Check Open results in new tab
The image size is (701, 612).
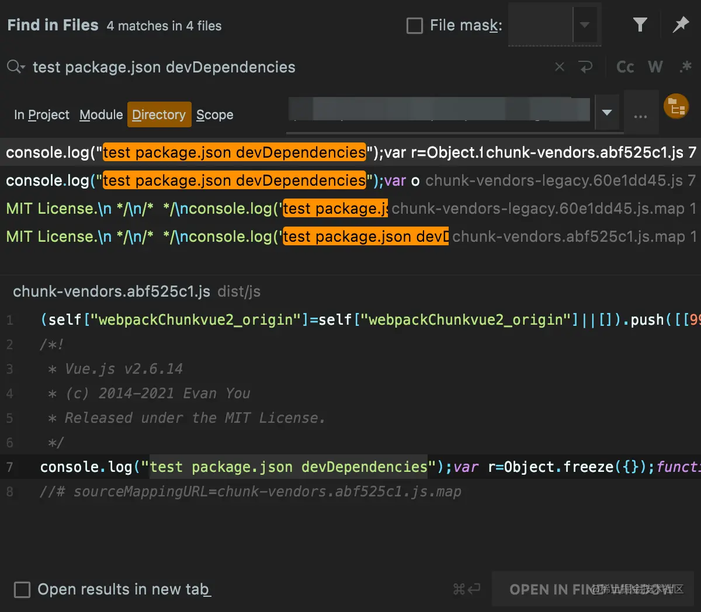coord(22,589)
